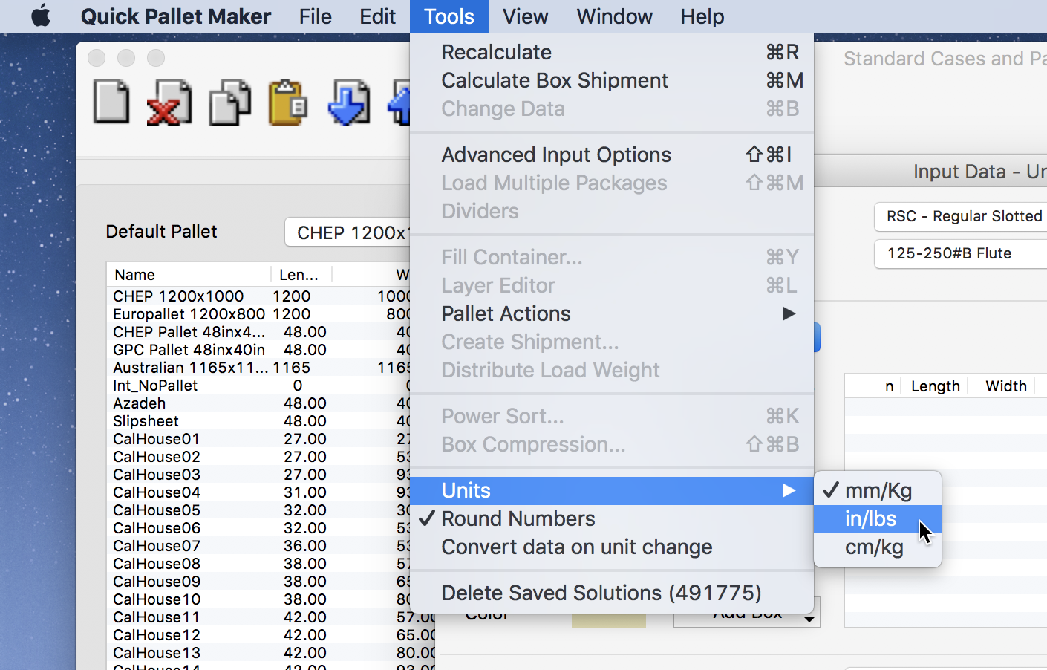This screenshot has height=670, width=1047.
Task: Select the CalHouse03 row
Action: pos(259,475)
